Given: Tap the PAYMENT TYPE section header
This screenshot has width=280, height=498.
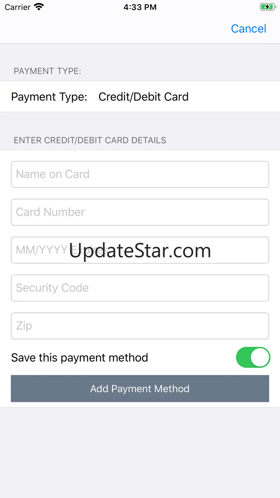Looking at the screenshot, I should point(47,71).
